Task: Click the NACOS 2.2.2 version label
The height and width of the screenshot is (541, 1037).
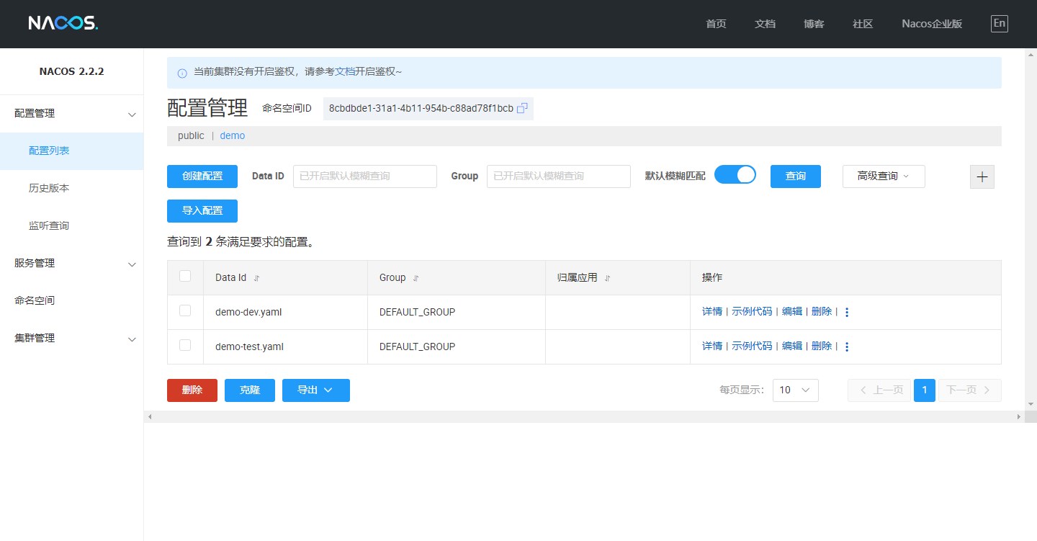Action: tap(72, 71)
